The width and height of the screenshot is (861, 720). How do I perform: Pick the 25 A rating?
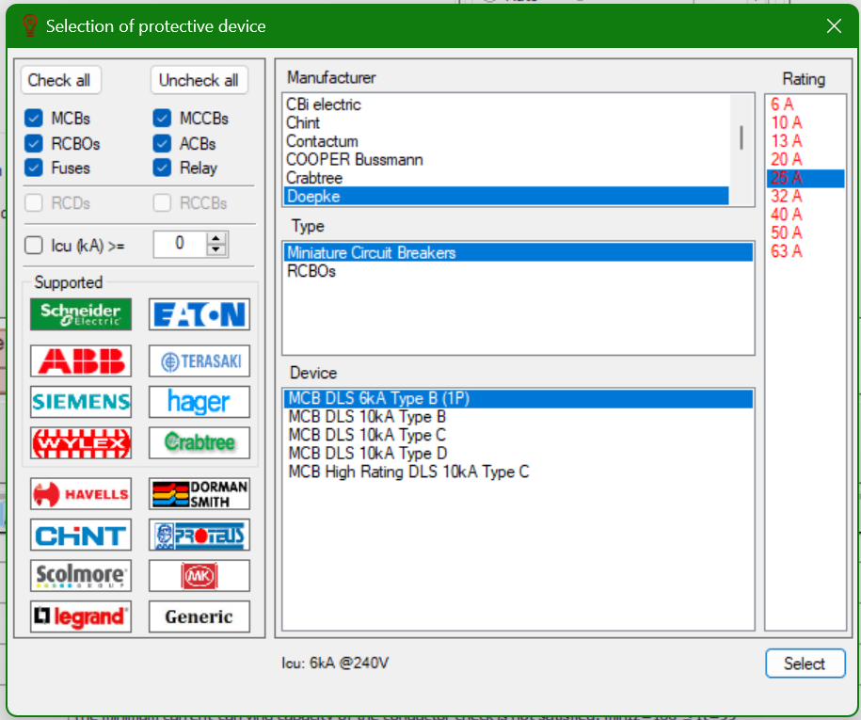coord(805,178)
